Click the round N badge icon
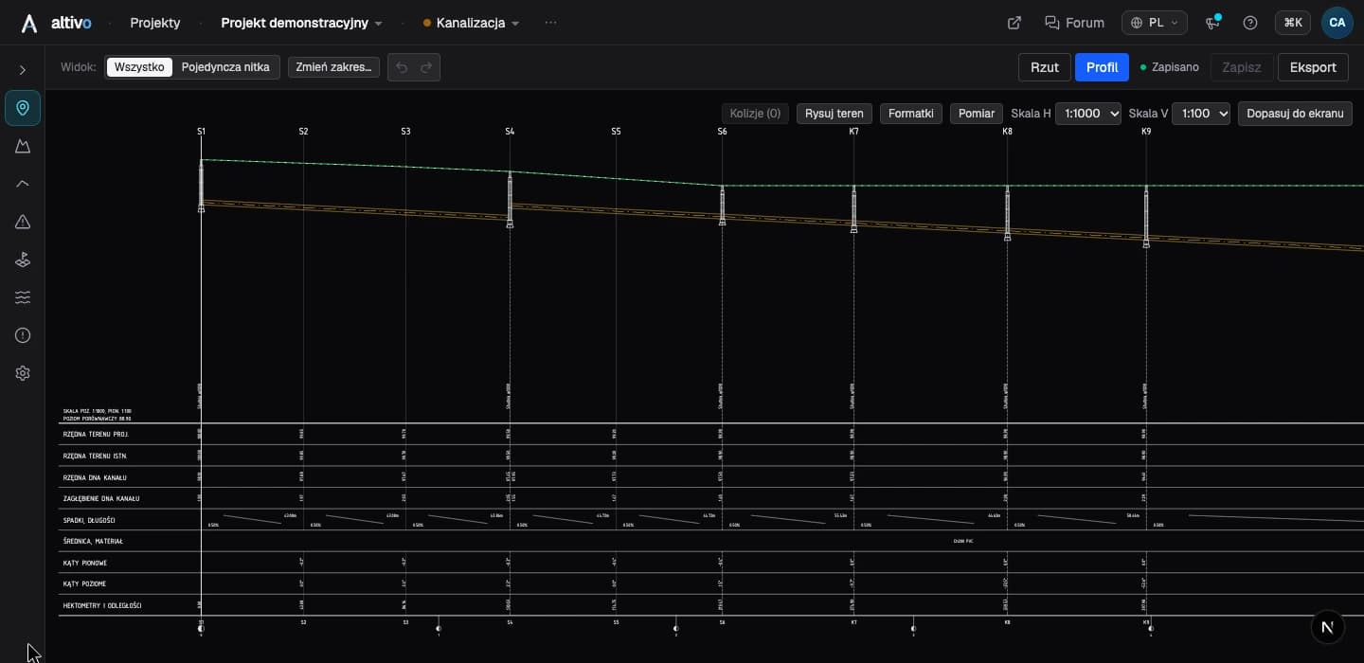 point(1328,627)
